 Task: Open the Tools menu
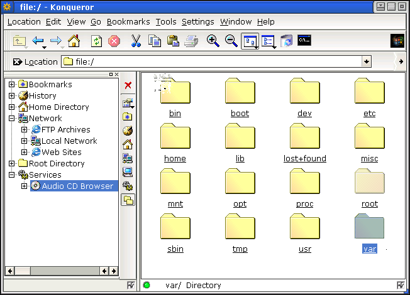tap(166, 22)
